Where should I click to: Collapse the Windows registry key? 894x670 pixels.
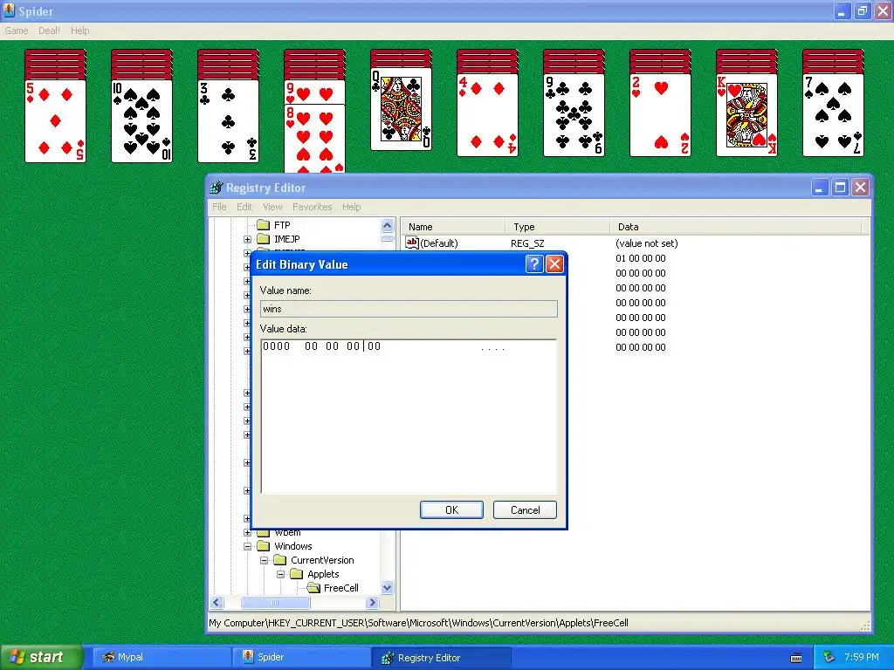247,546
